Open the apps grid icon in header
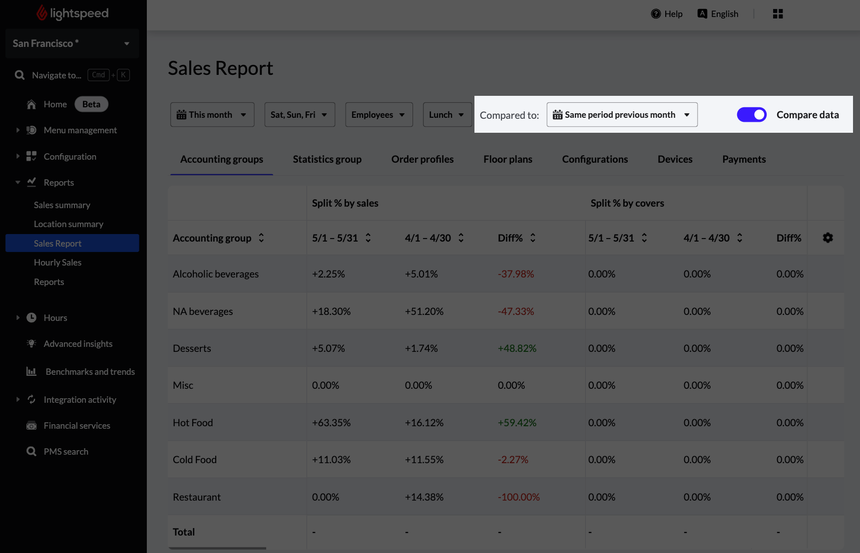The width and height of the screenshot is (860, 553). (x=778, y=14)
